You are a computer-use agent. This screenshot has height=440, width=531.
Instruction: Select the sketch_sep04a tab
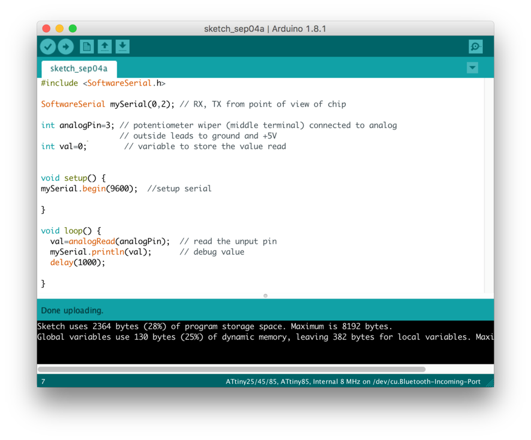(79, 69)
